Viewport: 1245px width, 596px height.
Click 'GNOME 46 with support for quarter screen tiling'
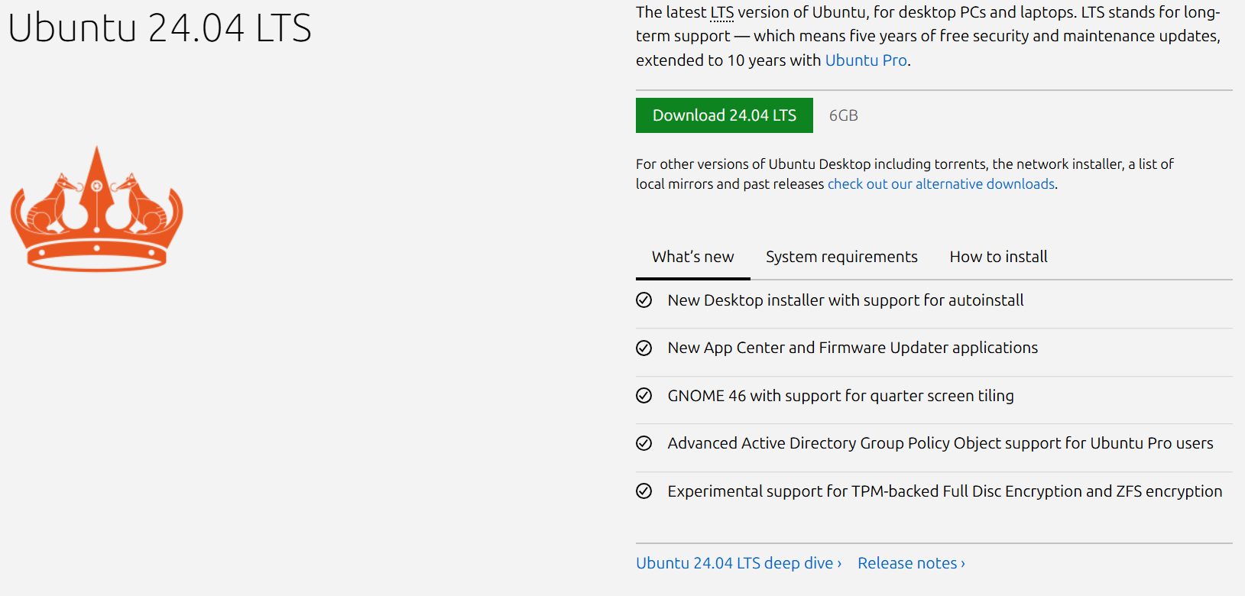pos(841,396)
